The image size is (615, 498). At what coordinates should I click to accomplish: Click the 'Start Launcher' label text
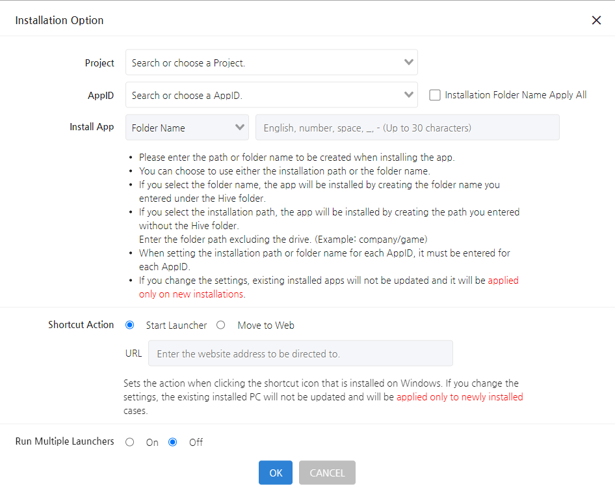tap(176, 325)
